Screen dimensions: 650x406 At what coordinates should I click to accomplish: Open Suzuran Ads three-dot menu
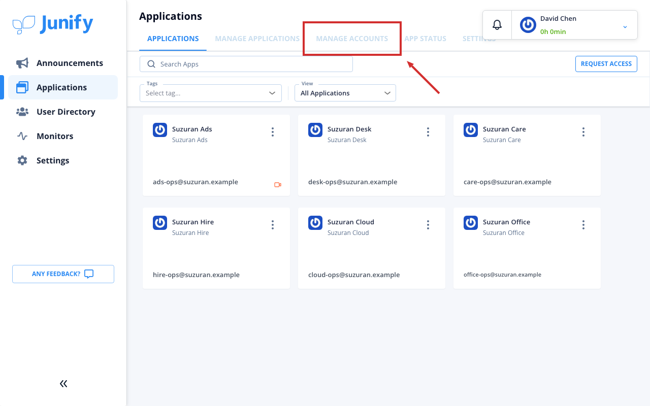point(273,132)
